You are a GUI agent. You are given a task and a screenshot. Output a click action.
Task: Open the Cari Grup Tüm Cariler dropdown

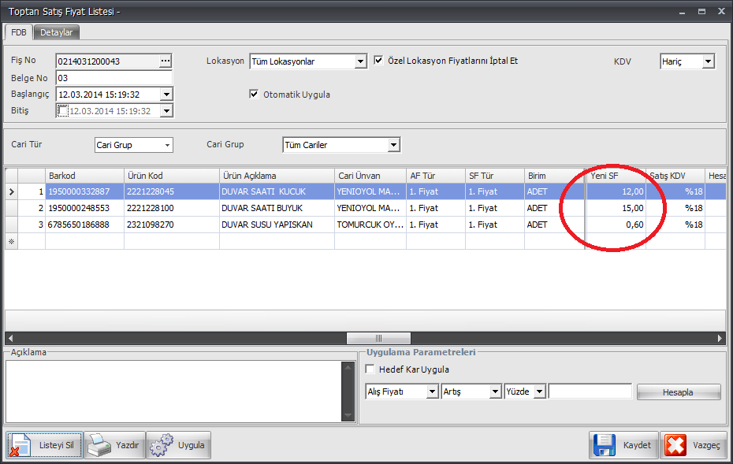[x=393, y=145]
